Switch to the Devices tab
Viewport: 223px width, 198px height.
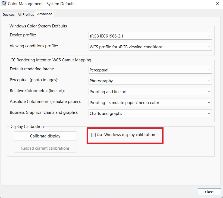[8, 14]
